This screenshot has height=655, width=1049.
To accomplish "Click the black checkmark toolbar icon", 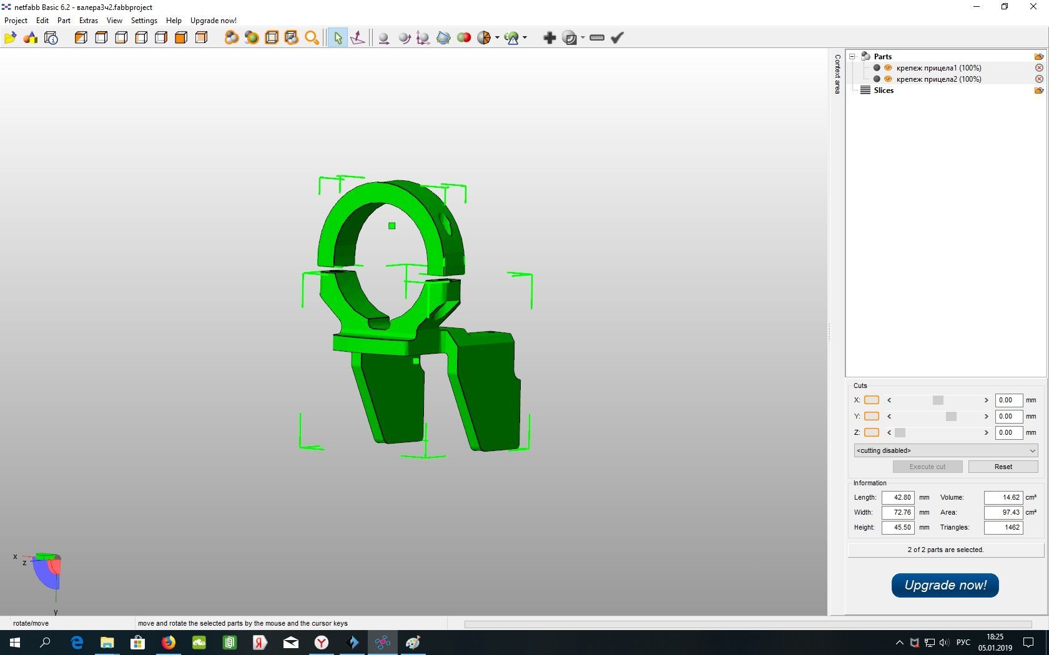I will 617,38.
